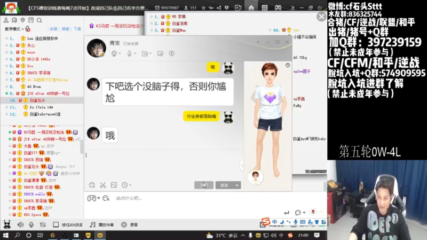
Task: Open the game controller dropdown in channel chat
Action: click(x=93, y=198)
